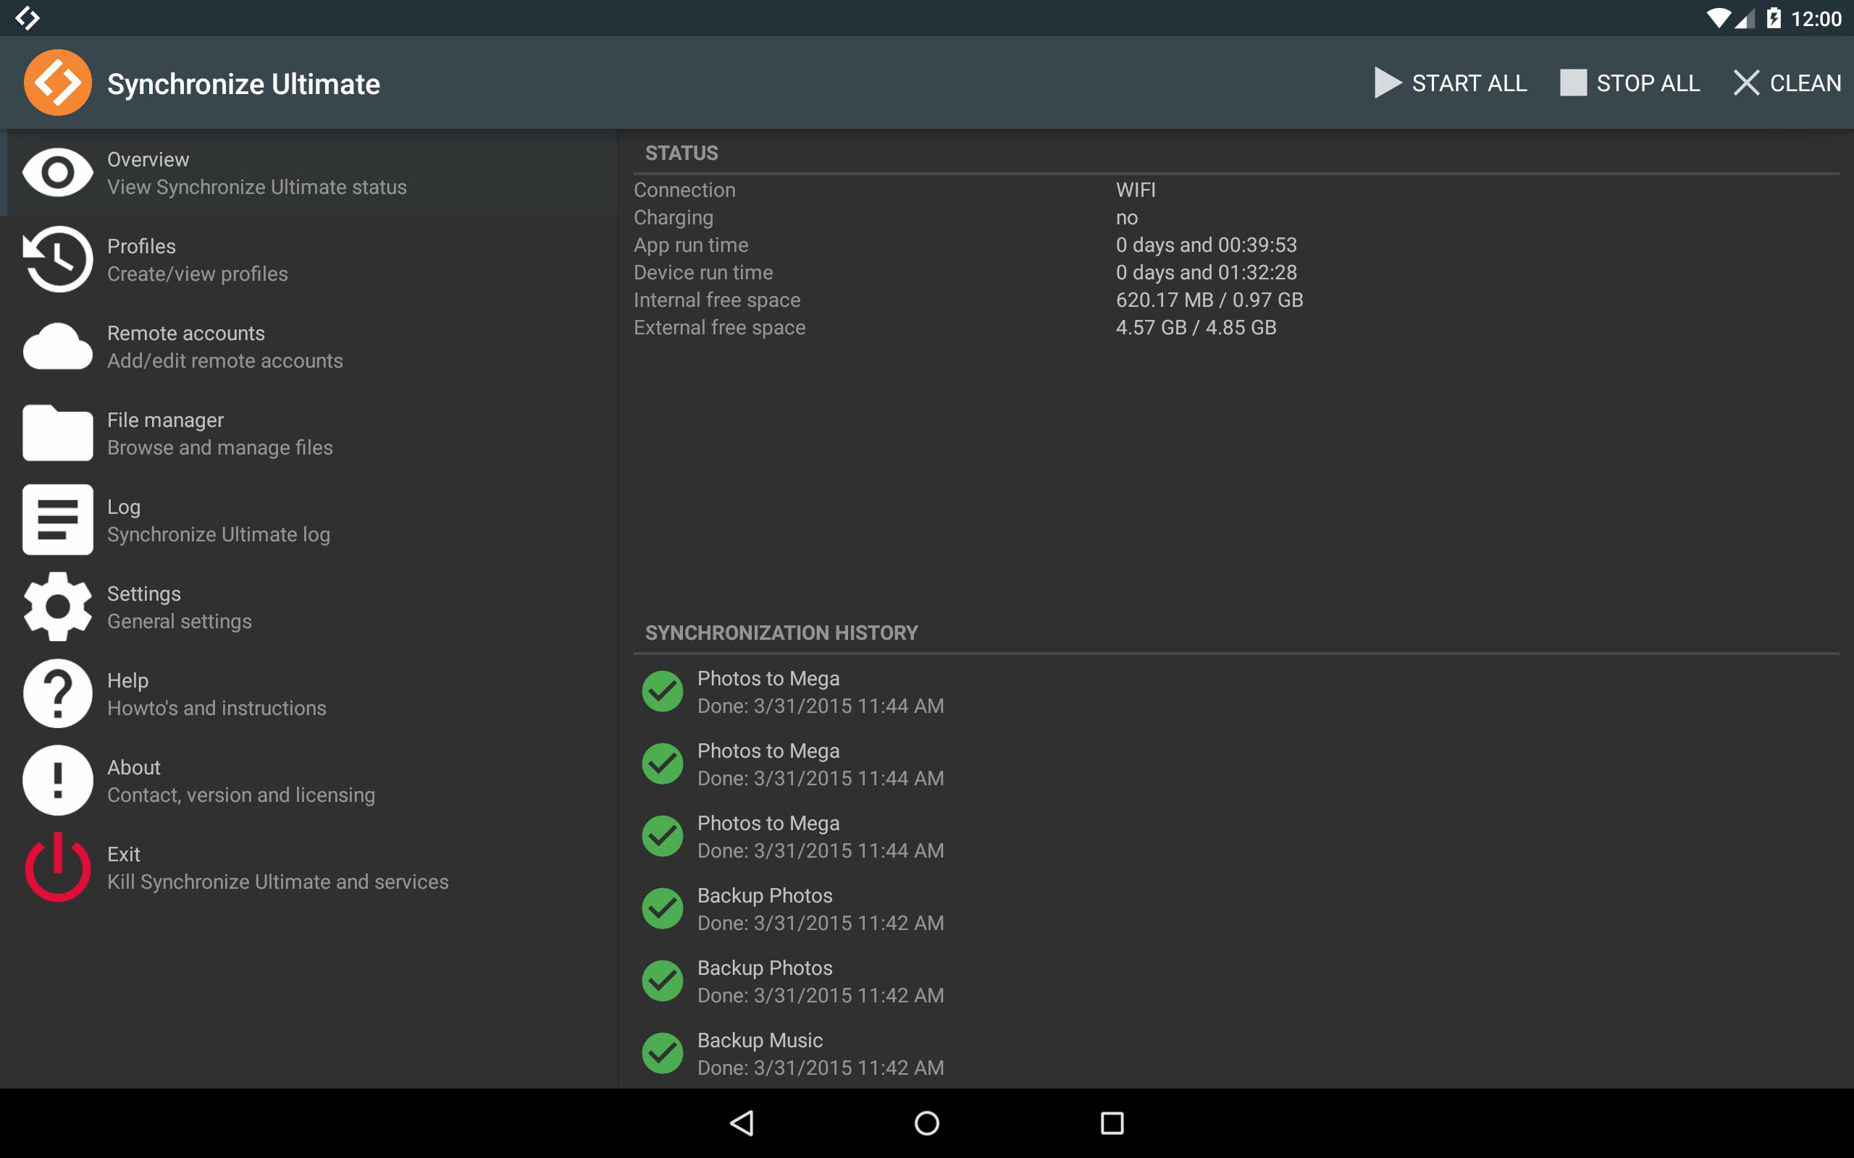The width and height of the screenshot is (1854, 1158).
Task: Clean the synchronization history
Action: (x=1787, y=83)
